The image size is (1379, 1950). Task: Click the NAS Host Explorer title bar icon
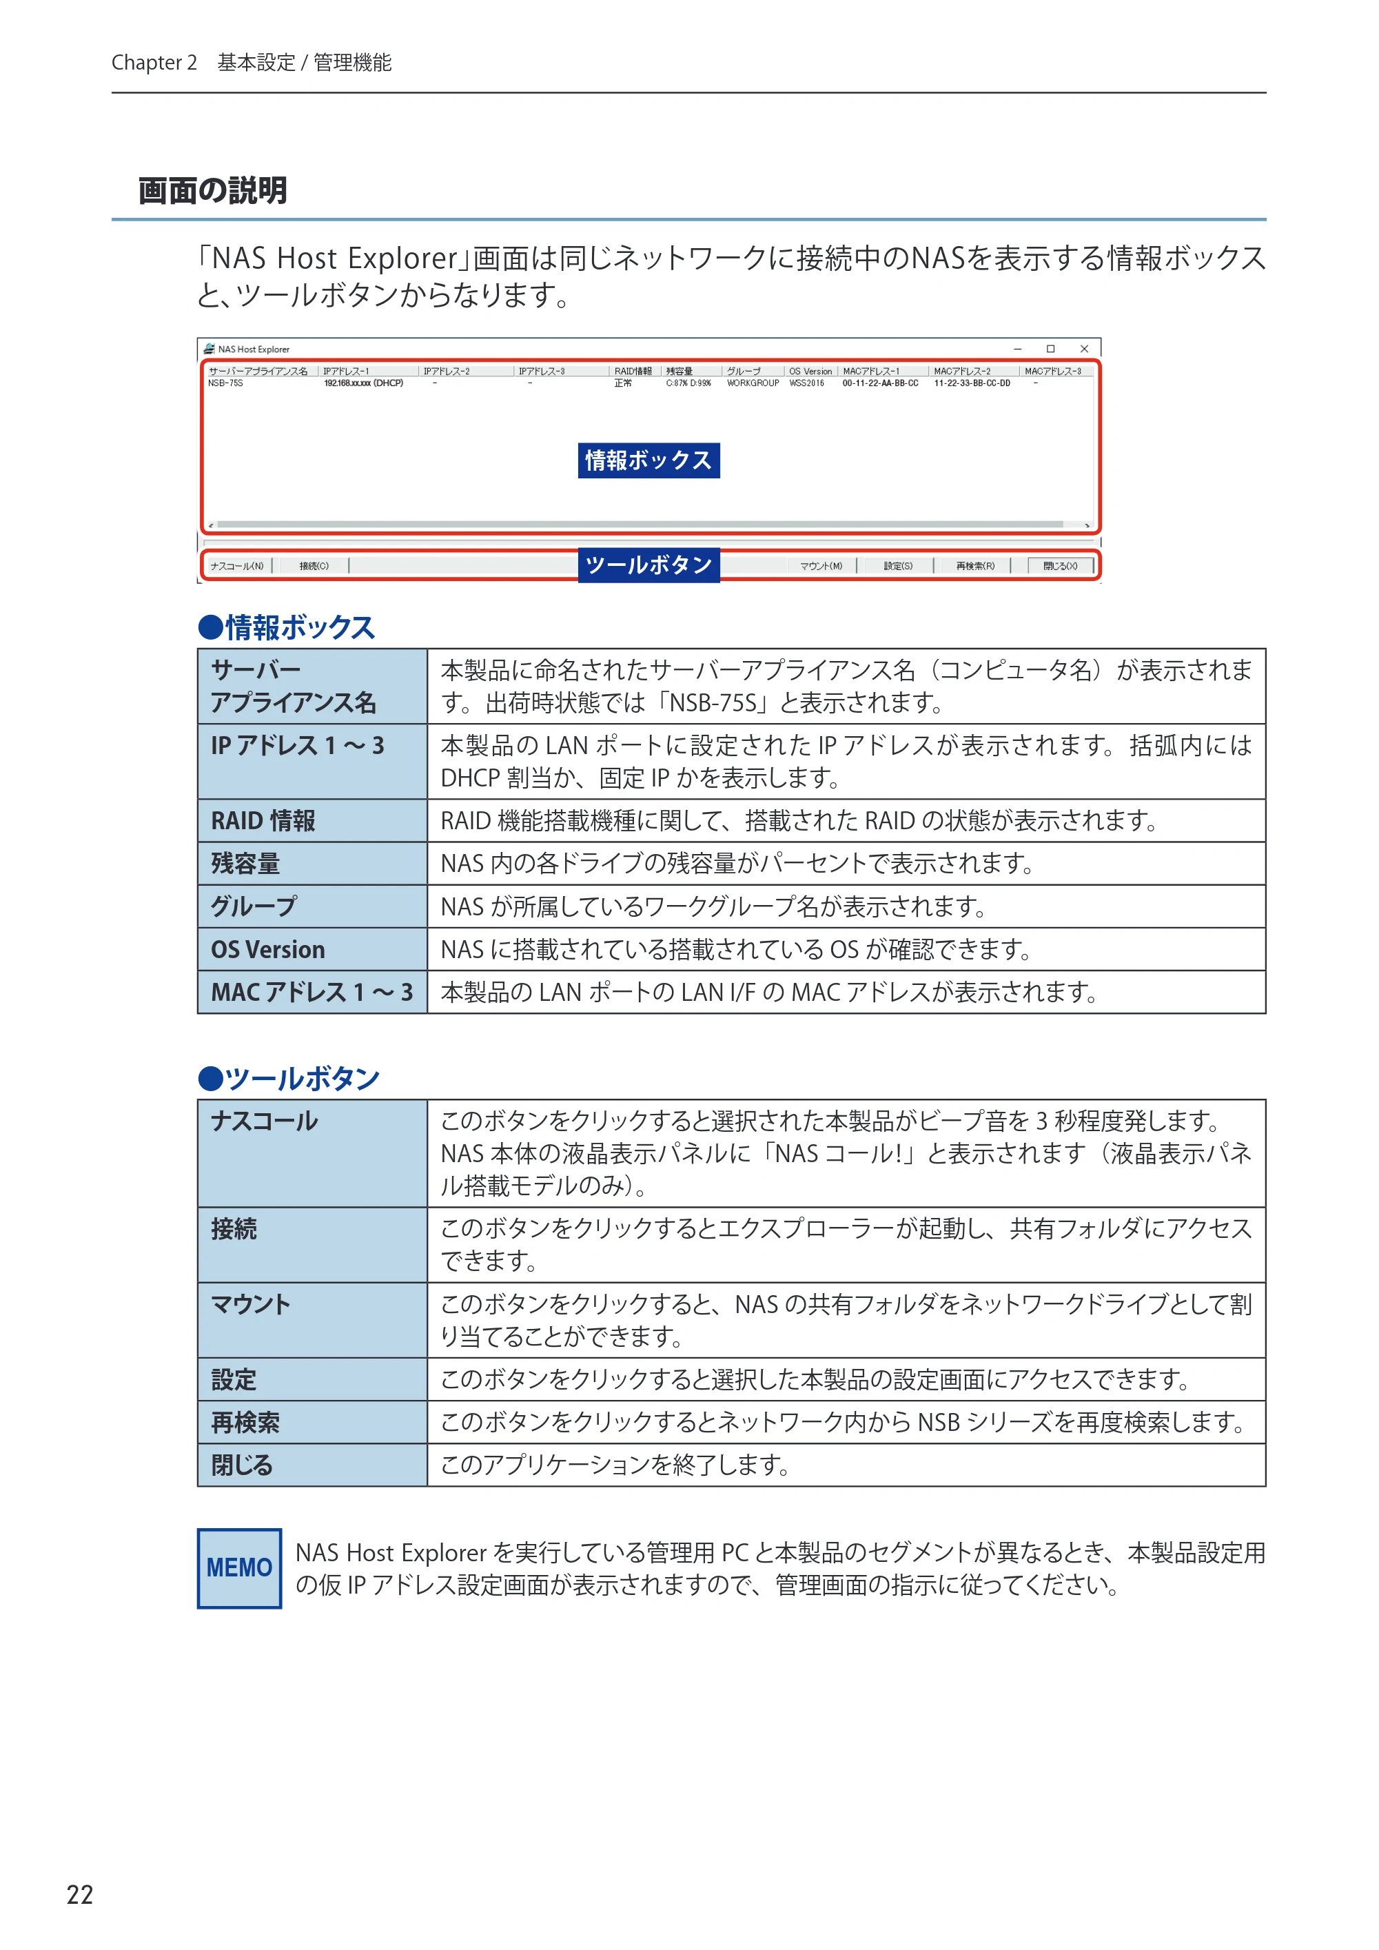tap(209, 349)
